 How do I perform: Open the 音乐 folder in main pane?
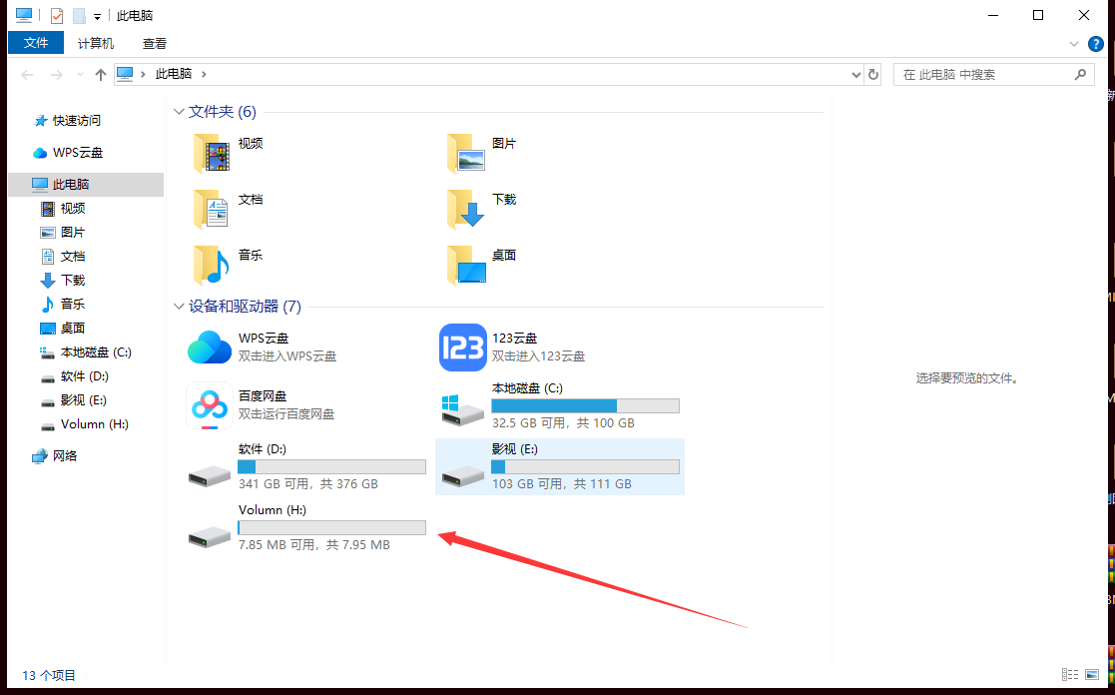point(212,265)
